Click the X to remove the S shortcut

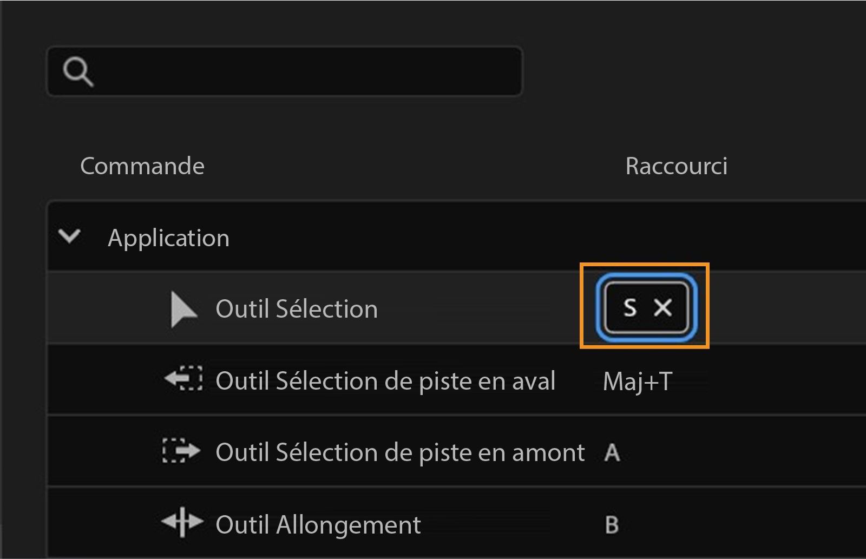pos(662,308)
